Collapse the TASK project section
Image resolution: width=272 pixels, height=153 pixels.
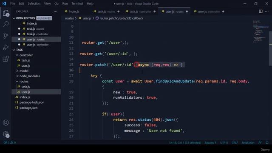[x=14, y=50]
